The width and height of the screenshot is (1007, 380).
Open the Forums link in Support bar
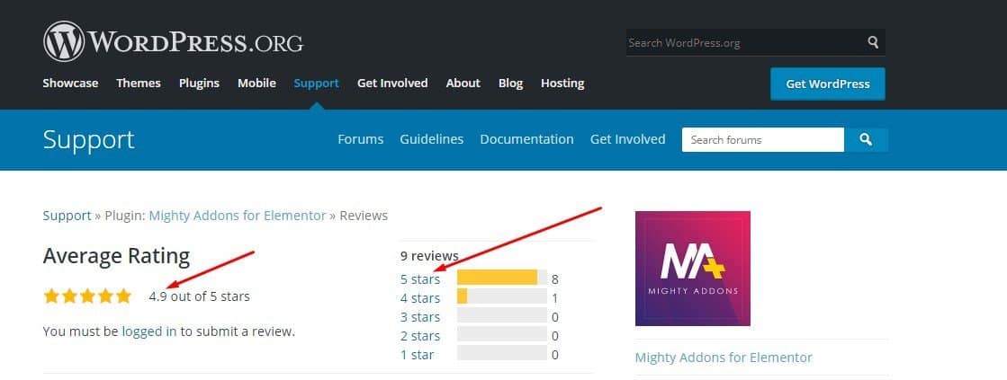tap(360, 139)
